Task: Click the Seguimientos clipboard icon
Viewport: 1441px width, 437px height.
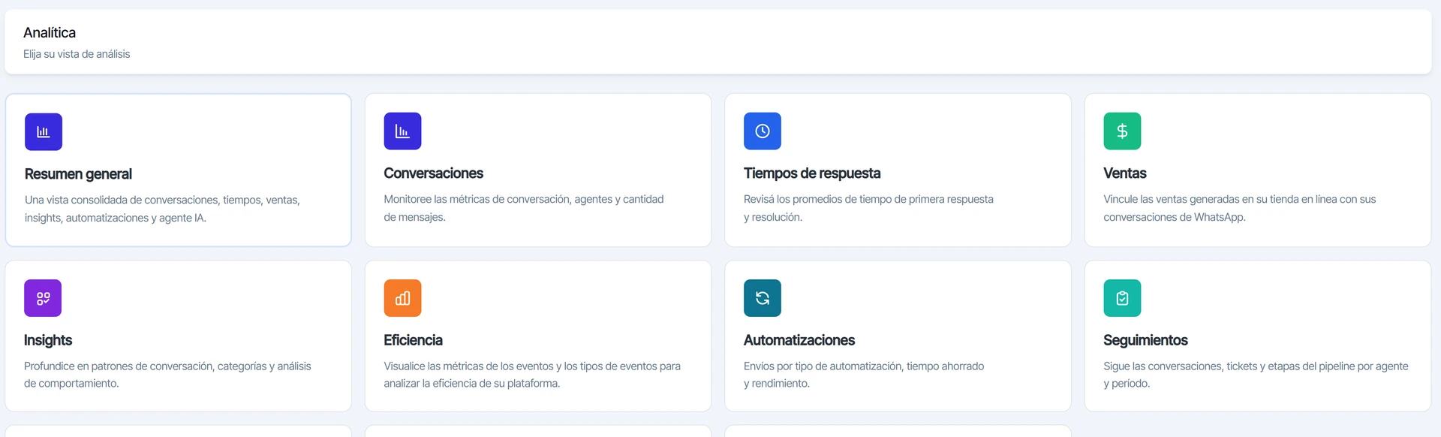Action: click(1122, 298)
